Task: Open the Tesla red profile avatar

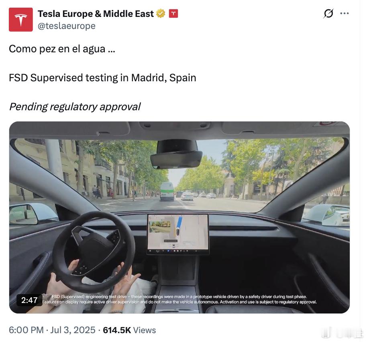Action: [21, 19]
